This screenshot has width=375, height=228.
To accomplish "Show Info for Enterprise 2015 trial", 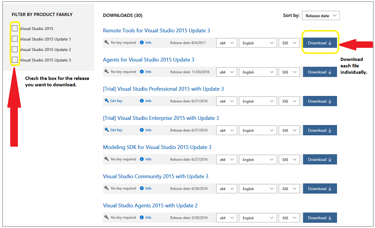I will point(146,130).
